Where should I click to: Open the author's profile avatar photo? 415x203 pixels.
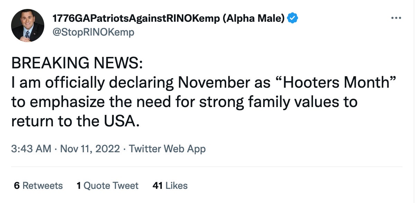tap(28, 26)
